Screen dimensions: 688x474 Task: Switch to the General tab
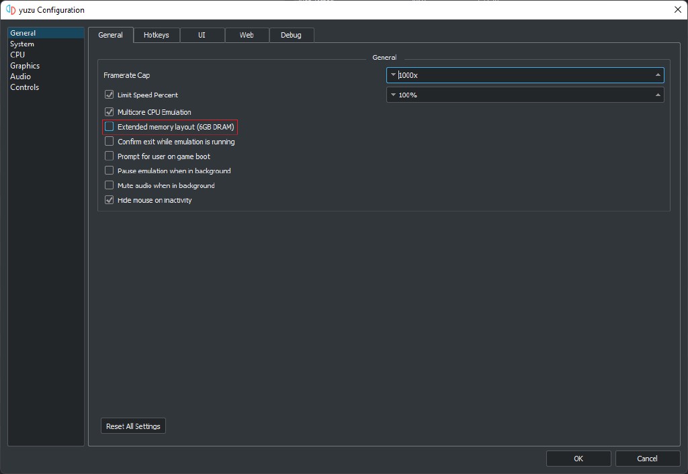point(111,35)
